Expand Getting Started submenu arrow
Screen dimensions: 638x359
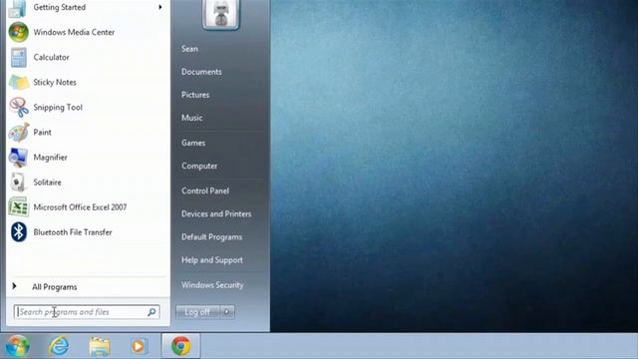tap(159, 7)
